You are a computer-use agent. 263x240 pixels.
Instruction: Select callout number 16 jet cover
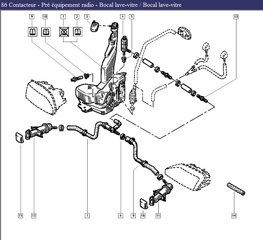(x=143, y=215)
